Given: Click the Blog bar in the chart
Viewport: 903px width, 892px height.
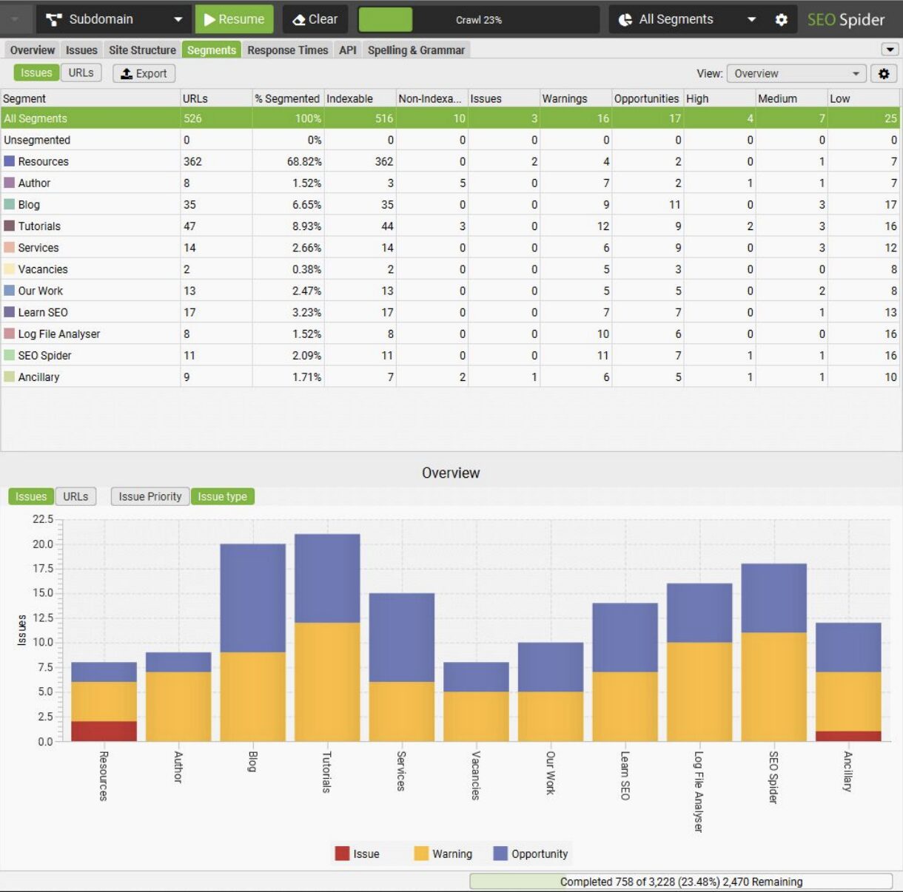Looking at the screenshot, I should pos(252,643).
